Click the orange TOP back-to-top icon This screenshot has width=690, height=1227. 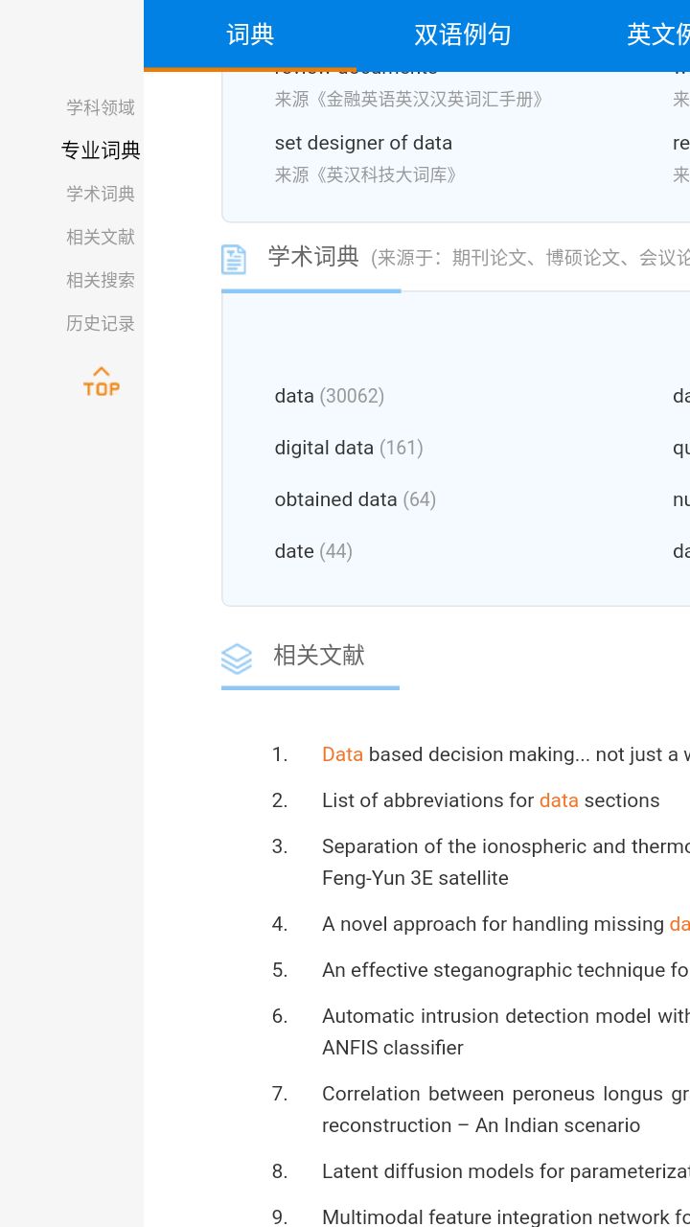coord(100,381)
